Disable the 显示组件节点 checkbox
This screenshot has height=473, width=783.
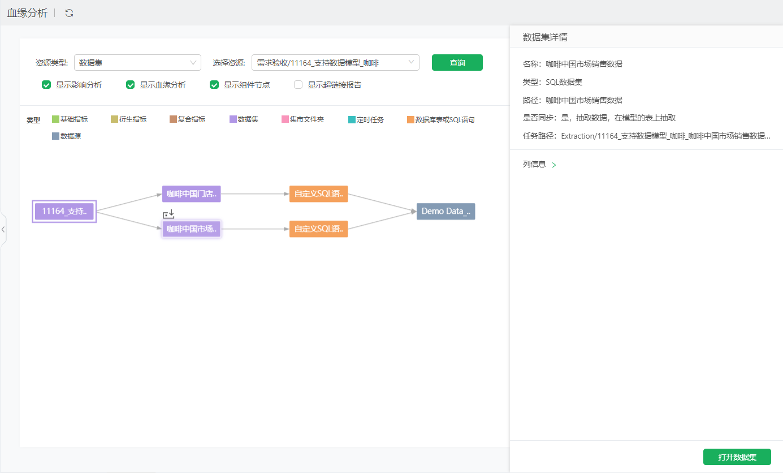[214, 85]
